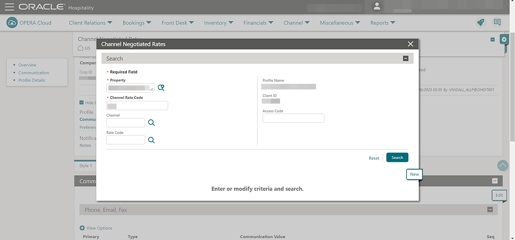
Task: Open the Channel lookup magnifier icon
Action: pos(151,123)
